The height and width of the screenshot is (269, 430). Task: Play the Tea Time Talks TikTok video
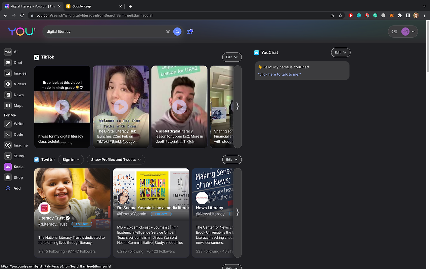121,107
